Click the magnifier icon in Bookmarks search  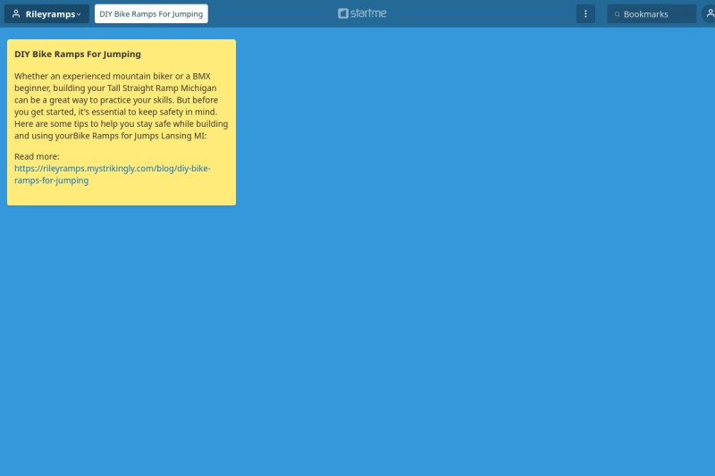617,14
